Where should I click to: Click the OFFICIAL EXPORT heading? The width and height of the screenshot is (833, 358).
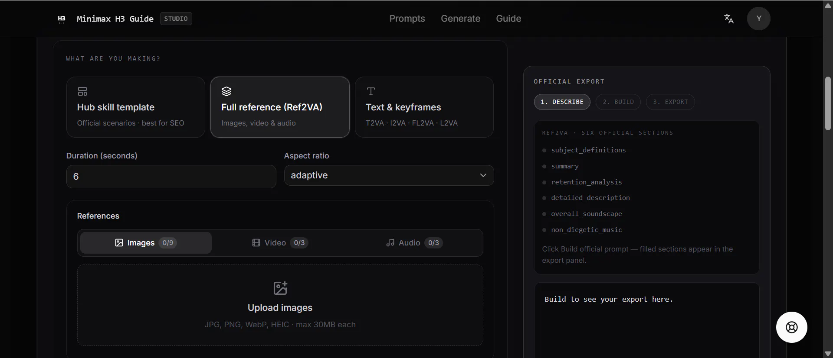[569, 81]
